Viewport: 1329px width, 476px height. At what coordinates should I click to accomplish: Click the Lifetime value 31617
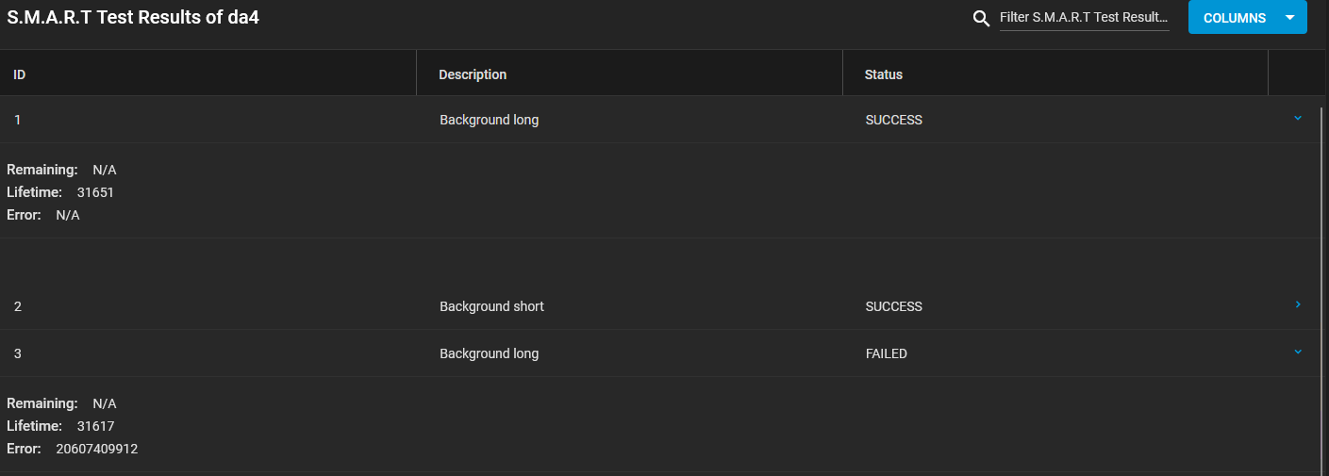tap(95, 426)
